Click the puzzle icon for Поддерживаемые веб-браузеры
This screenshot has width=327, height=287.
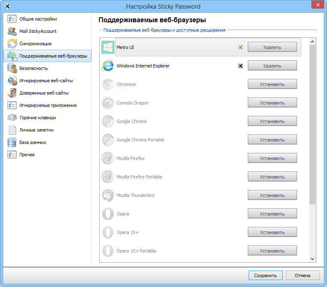12,56
